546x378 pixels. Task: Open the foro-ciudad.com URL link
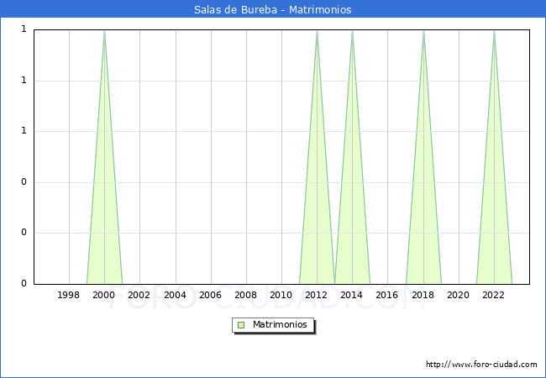coord(481,365)
